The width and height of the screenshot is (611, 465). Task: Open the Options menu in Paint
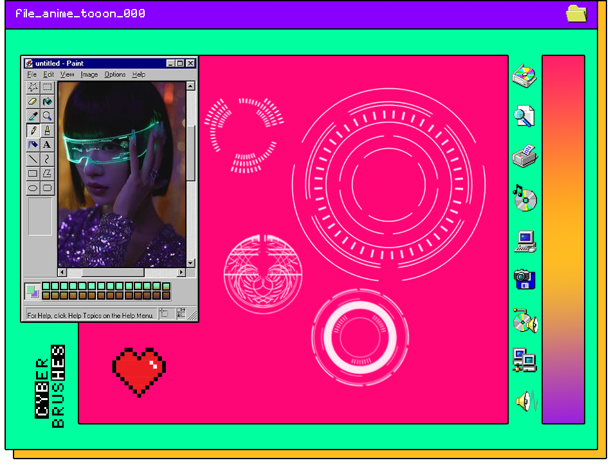click(115, 75)
